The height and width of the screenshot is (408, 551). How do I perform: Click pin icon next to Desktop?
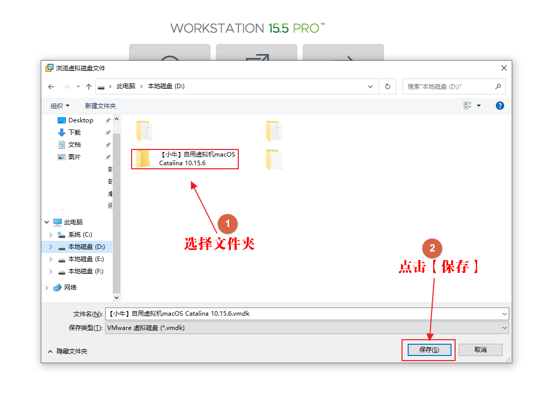pos(108,120)
